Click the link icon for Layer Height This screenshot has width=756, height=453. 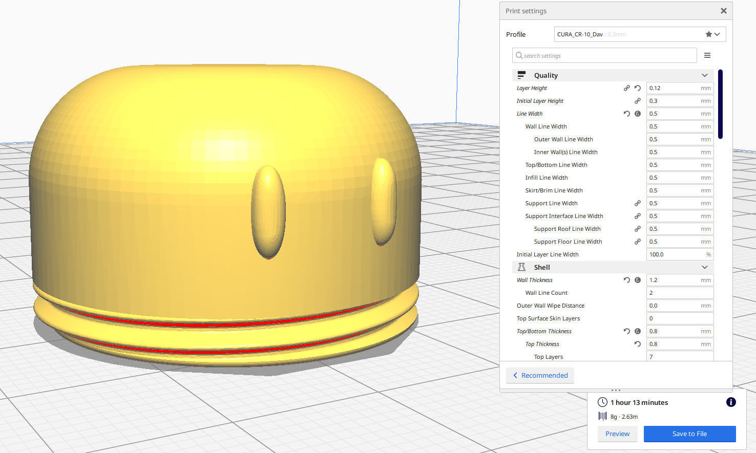(626, 88)
